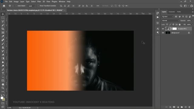Select the Lasso tool
Screen dimensions: 194x109
coord(3,21)
